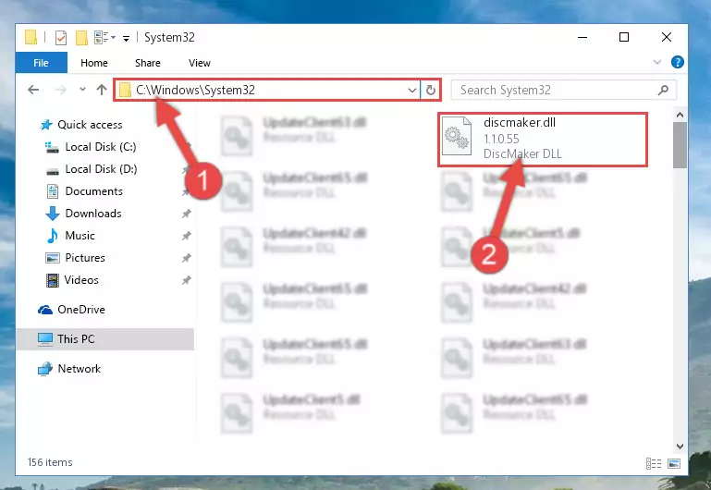Go forward with the Forward arrow

[60, 90]
